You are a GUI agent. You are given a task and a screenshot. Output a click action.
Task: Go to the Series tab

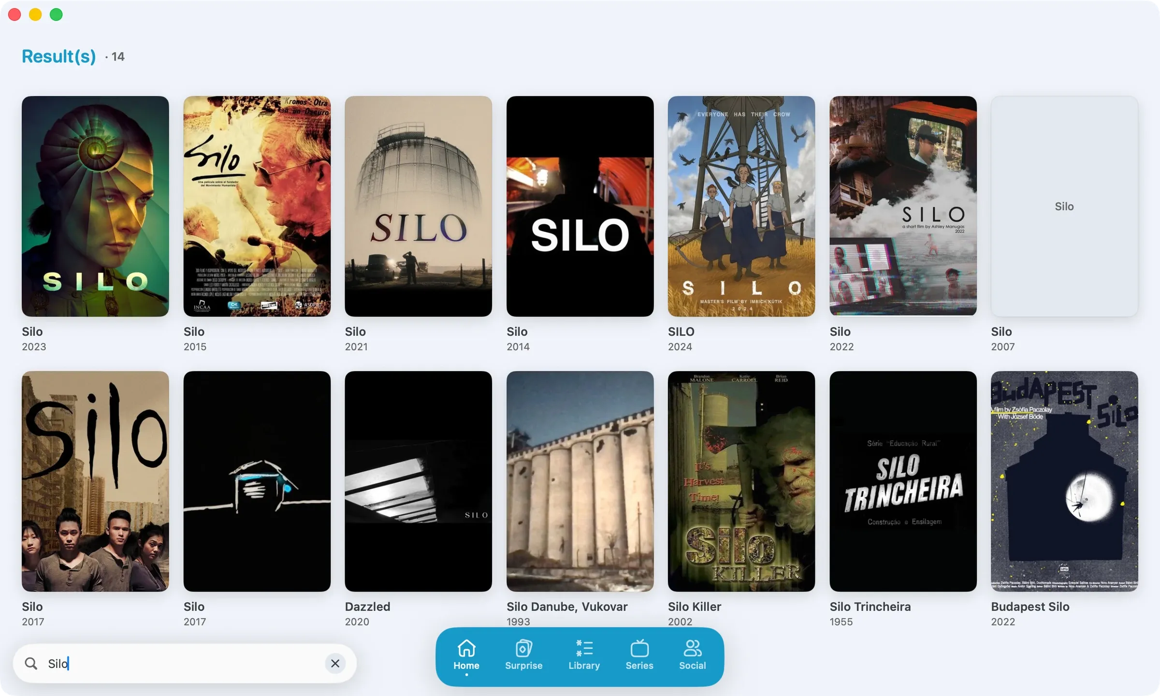click(639, 655)
